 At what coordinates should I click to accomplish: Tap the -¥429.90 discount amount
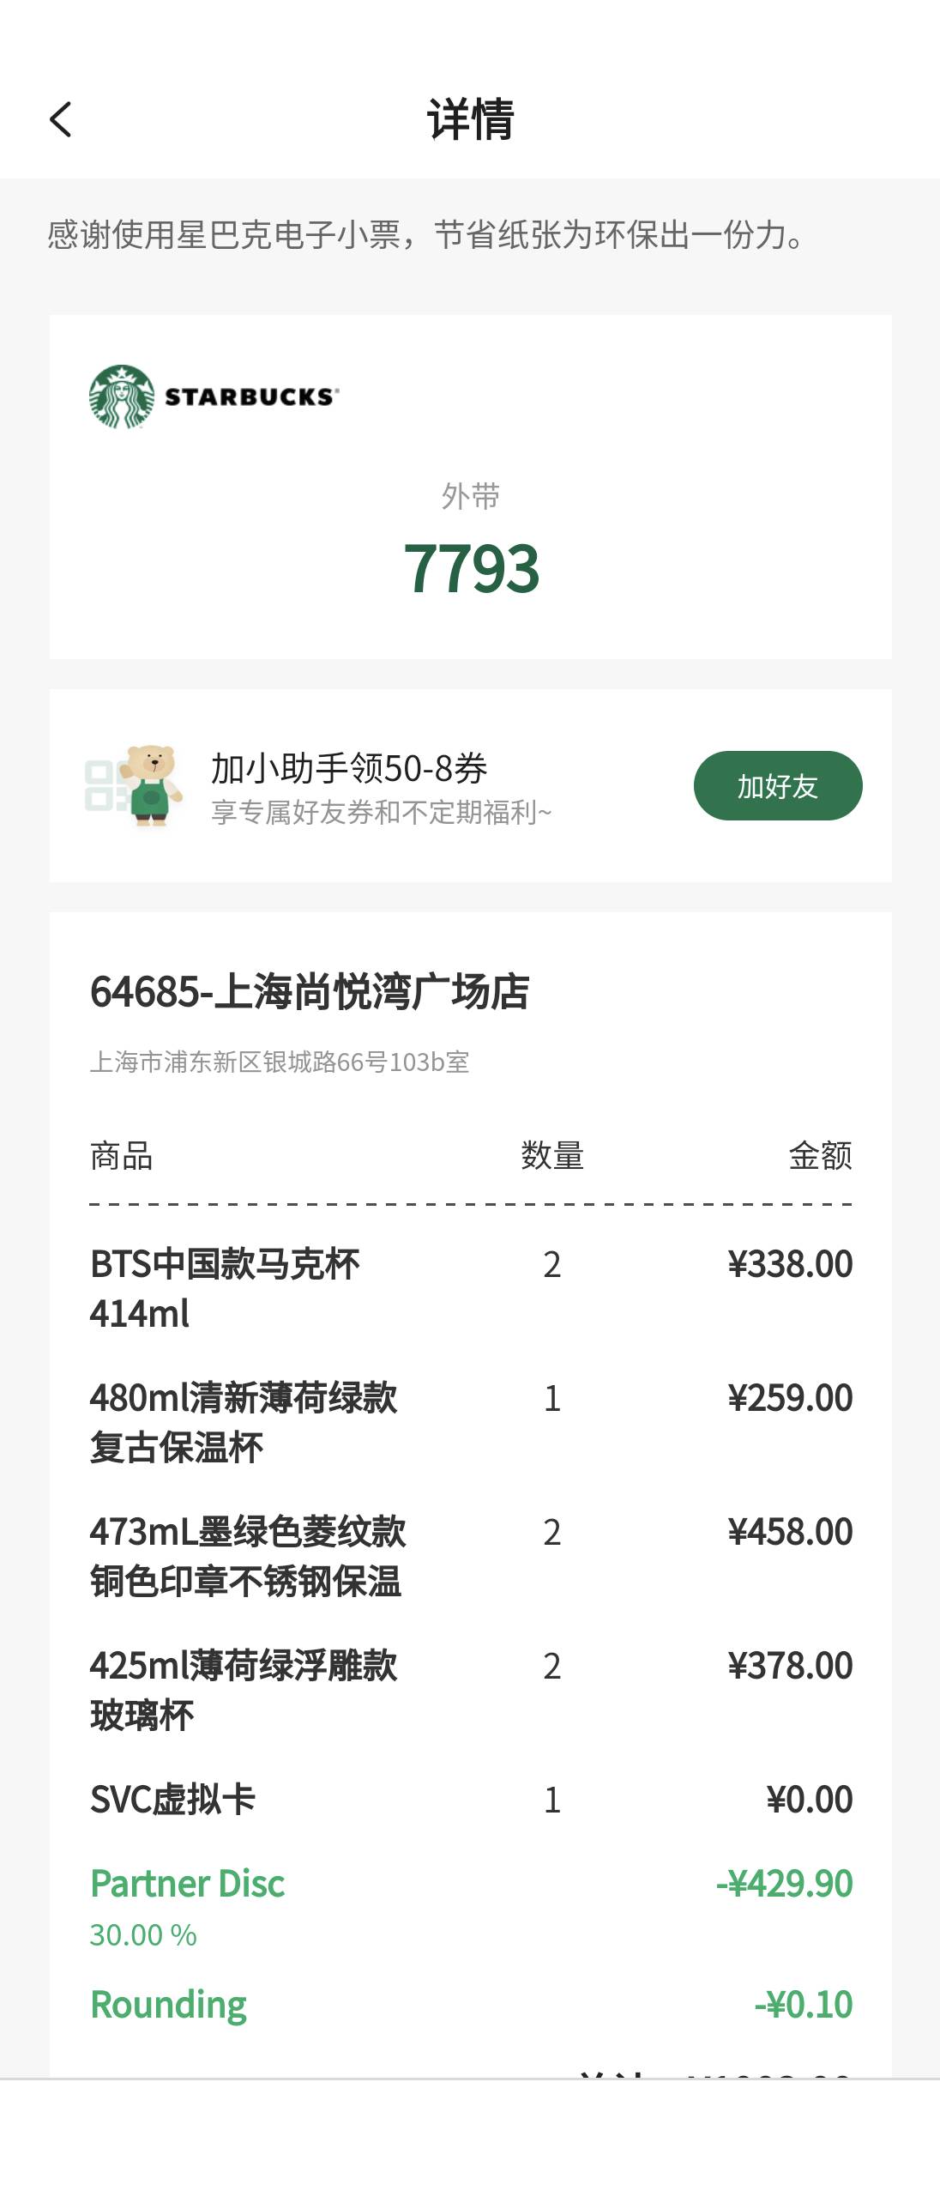785,1884
